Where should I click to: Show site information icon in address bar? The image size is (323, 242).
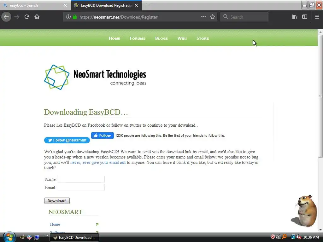(x=68, y=17)
